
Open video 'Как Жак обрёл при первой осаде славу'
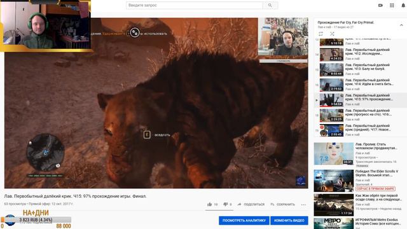click(378, 197)
